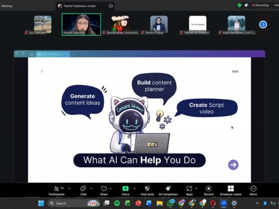Open Spotify from the taskbar
The width and height of the screenshot is (279, 209).
(117, 203)
